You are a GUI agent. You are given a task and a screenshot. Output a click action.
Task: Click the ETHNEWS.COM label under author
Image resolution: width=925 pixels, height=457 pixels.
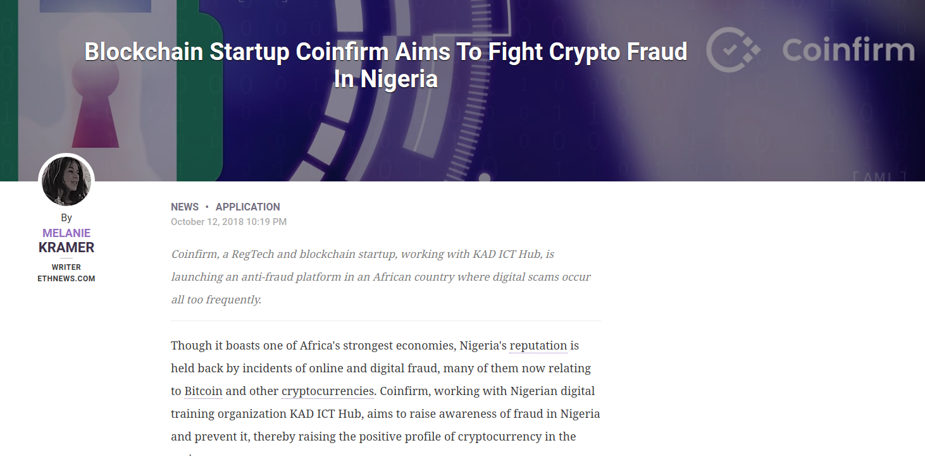point(66,279)
